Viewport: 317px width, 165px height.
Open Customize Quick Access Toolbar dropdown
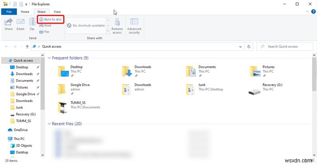(26, 4)
